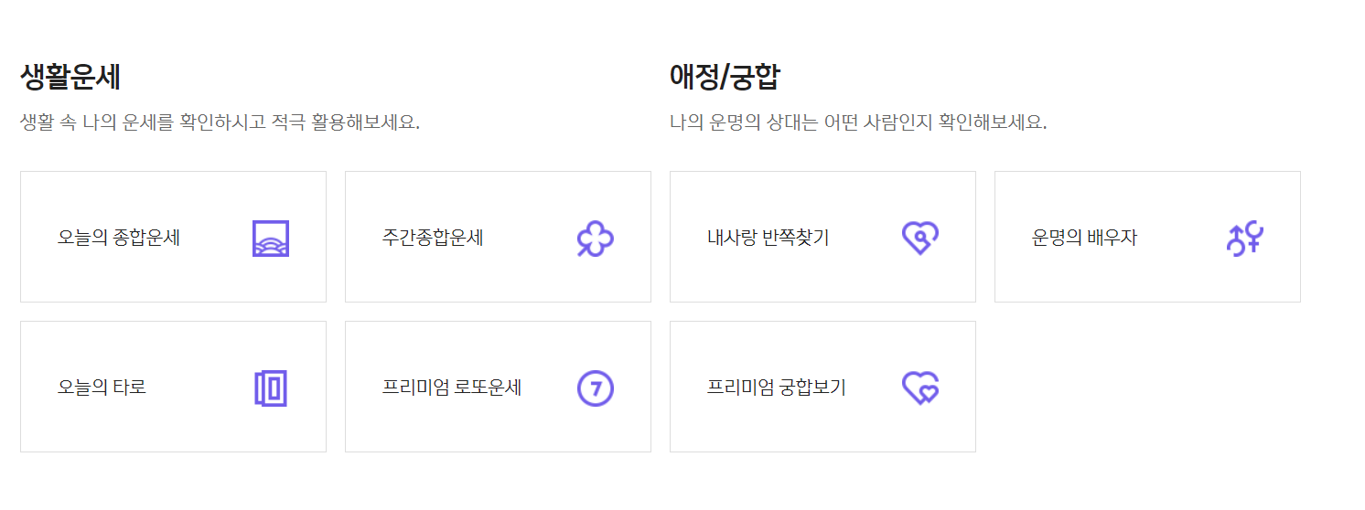Choose the 운명의 배우자 text label

pos(1085,239)
